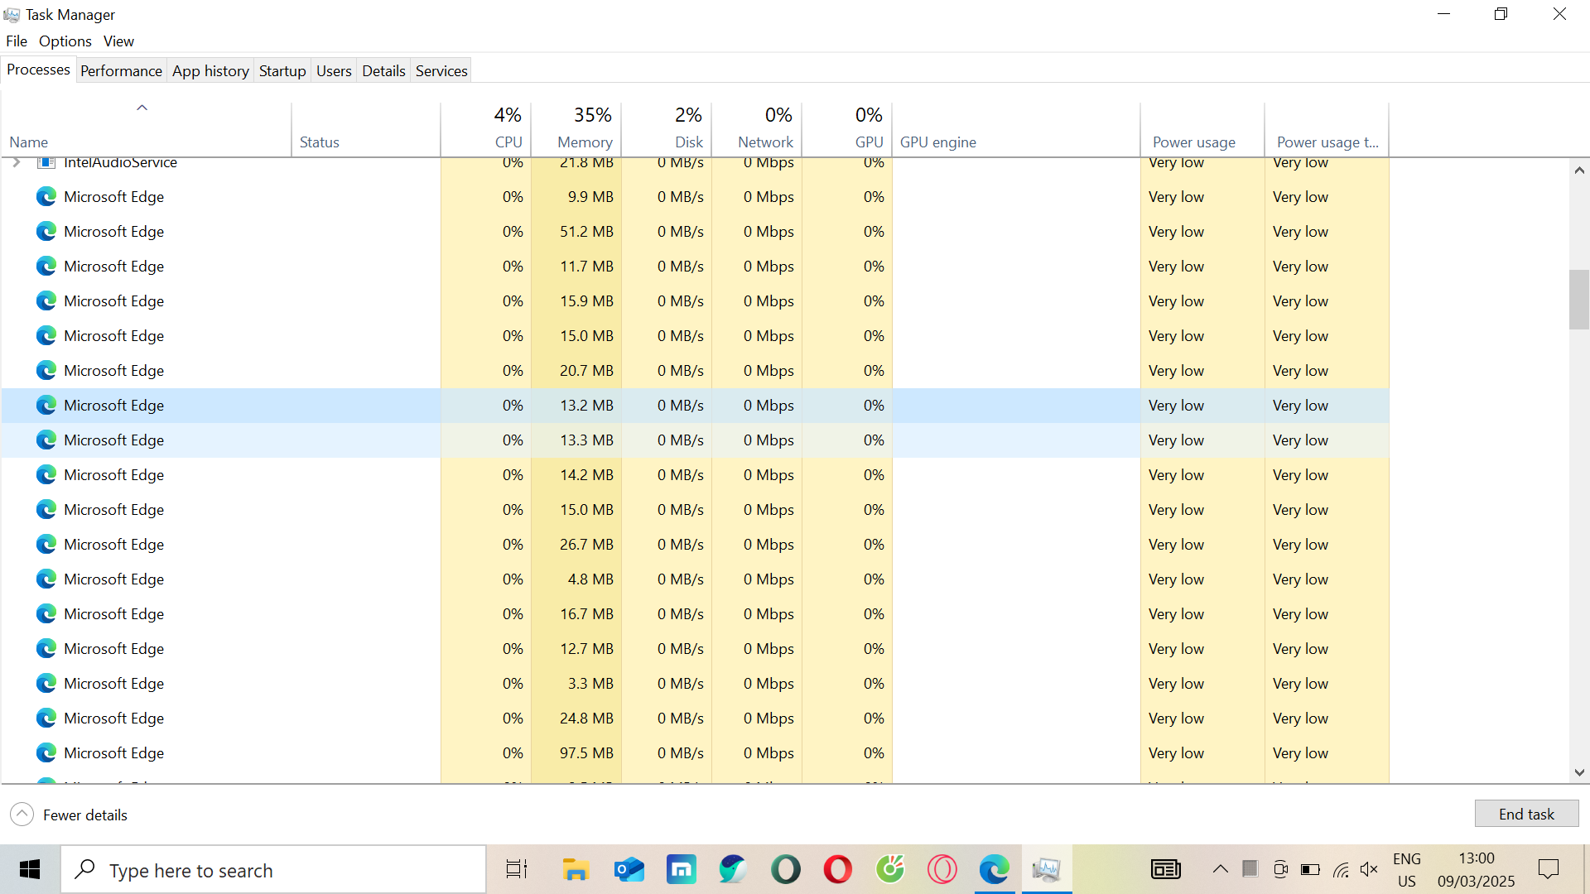Screen dimensions: 1590x894
Task: Sort by the Power usage trend column
Action: tap(1327, 129)
